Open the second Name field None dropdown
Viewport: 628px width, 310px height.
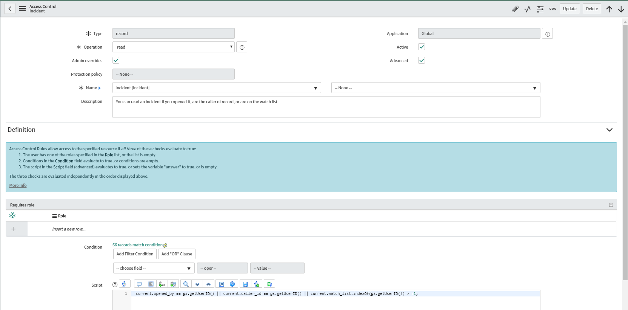coord(436,88)
